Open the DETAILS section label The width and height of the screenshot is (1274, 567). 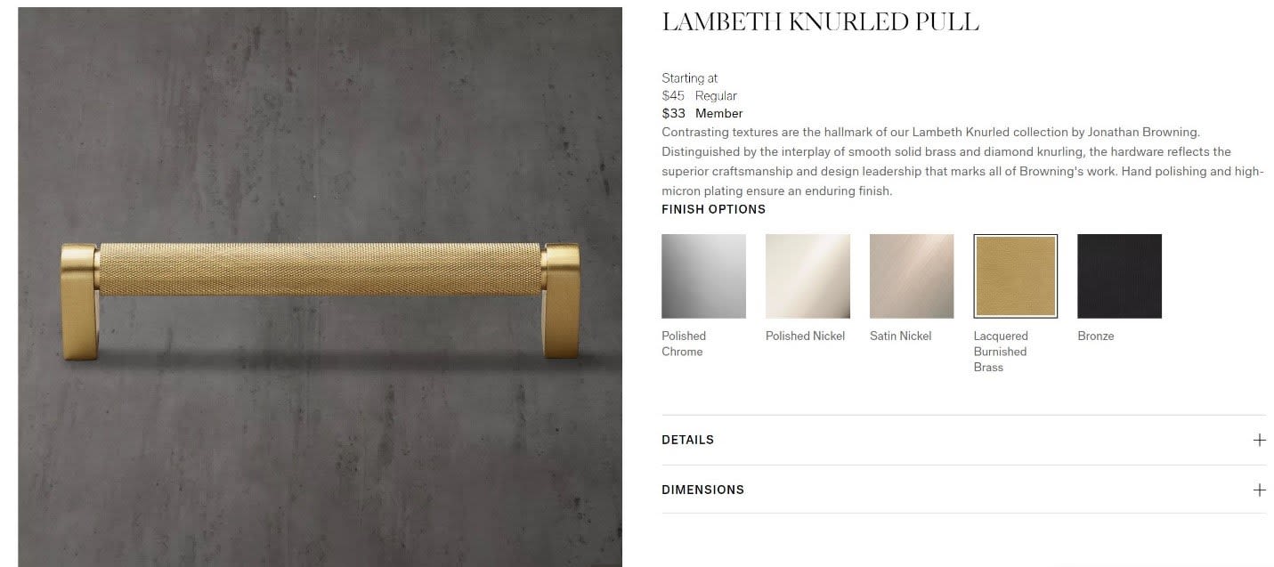click(x=687, y=440)
